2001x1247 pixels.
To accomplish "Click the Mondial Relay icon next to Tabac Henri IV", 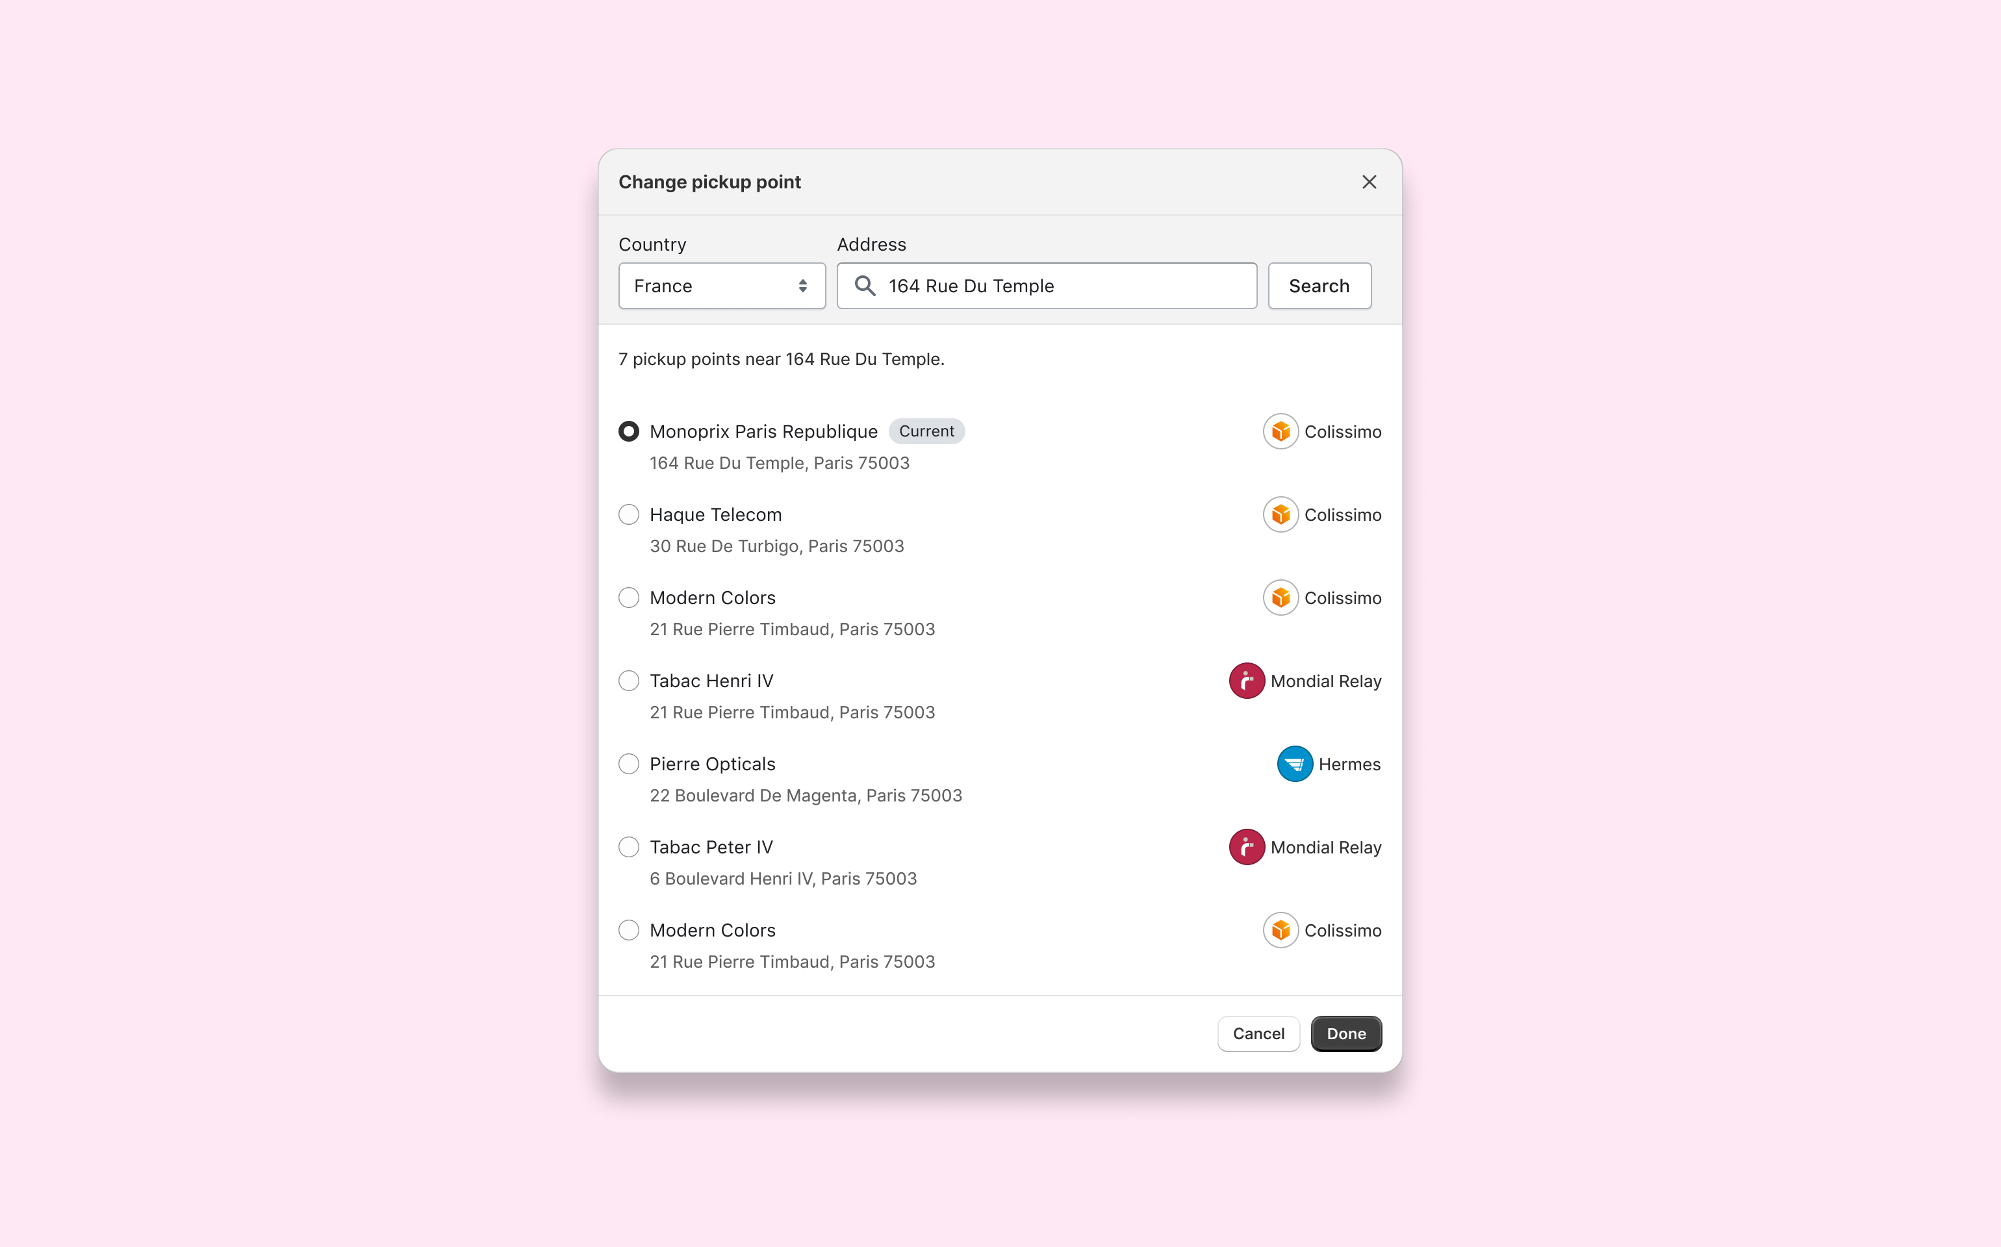I will (1245, 679).
